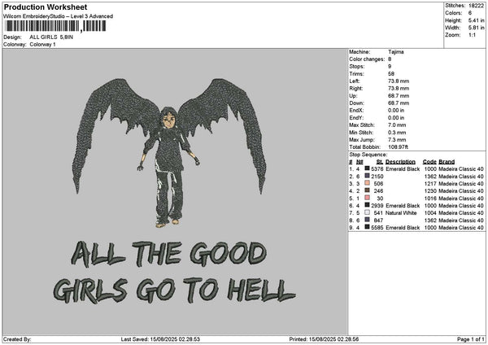Viewport: 488px width, 345px height.
Task: Click the barcode under the worksheet title
Action: pos(55,26)
